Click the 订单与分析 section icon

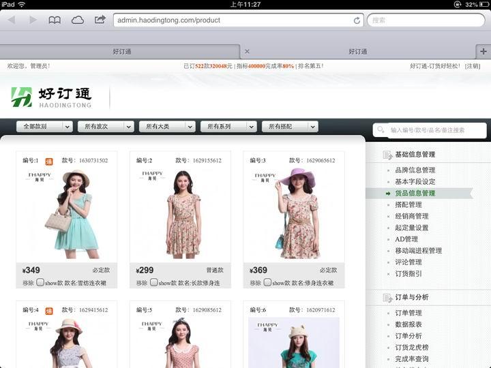pyautogui.click(x=387, y=298)
